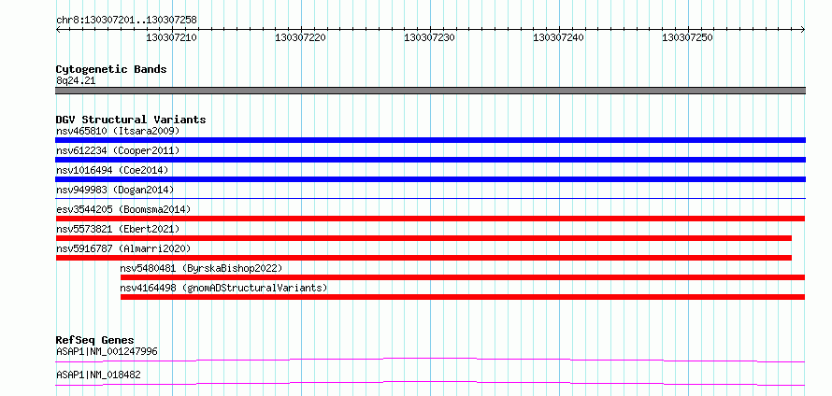The height and width of the screenshot is (396, 832).
Task: Click the red bar of nsv5480481
Action: 463,277
